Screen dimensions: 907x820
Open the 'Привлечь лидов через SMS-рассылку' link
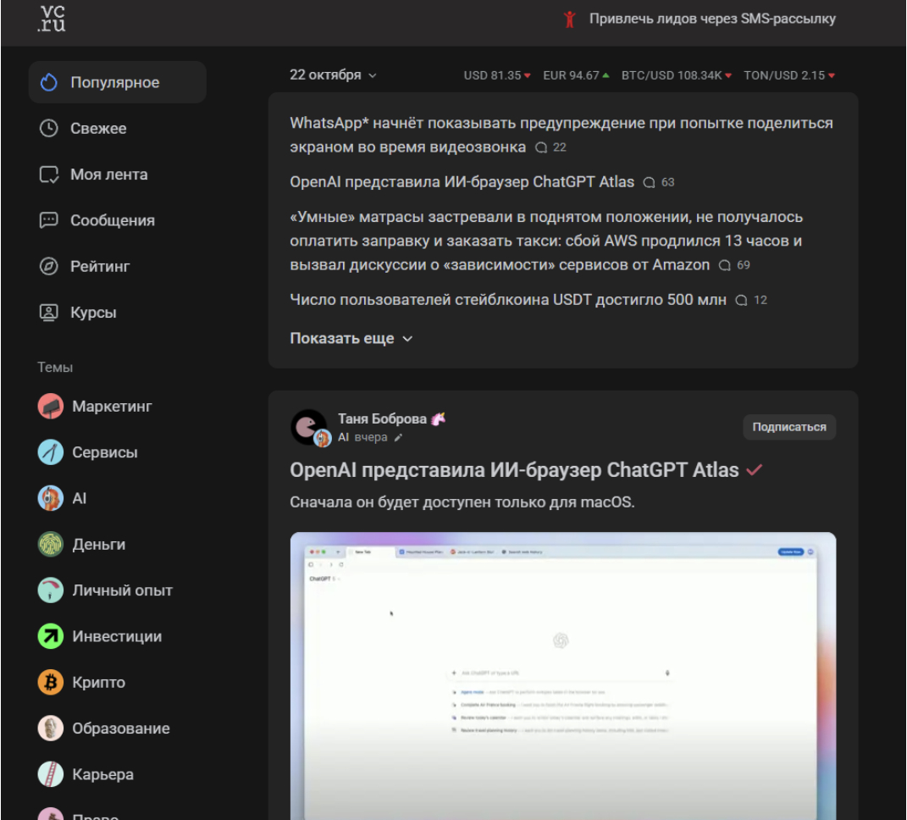coord(712,19)
